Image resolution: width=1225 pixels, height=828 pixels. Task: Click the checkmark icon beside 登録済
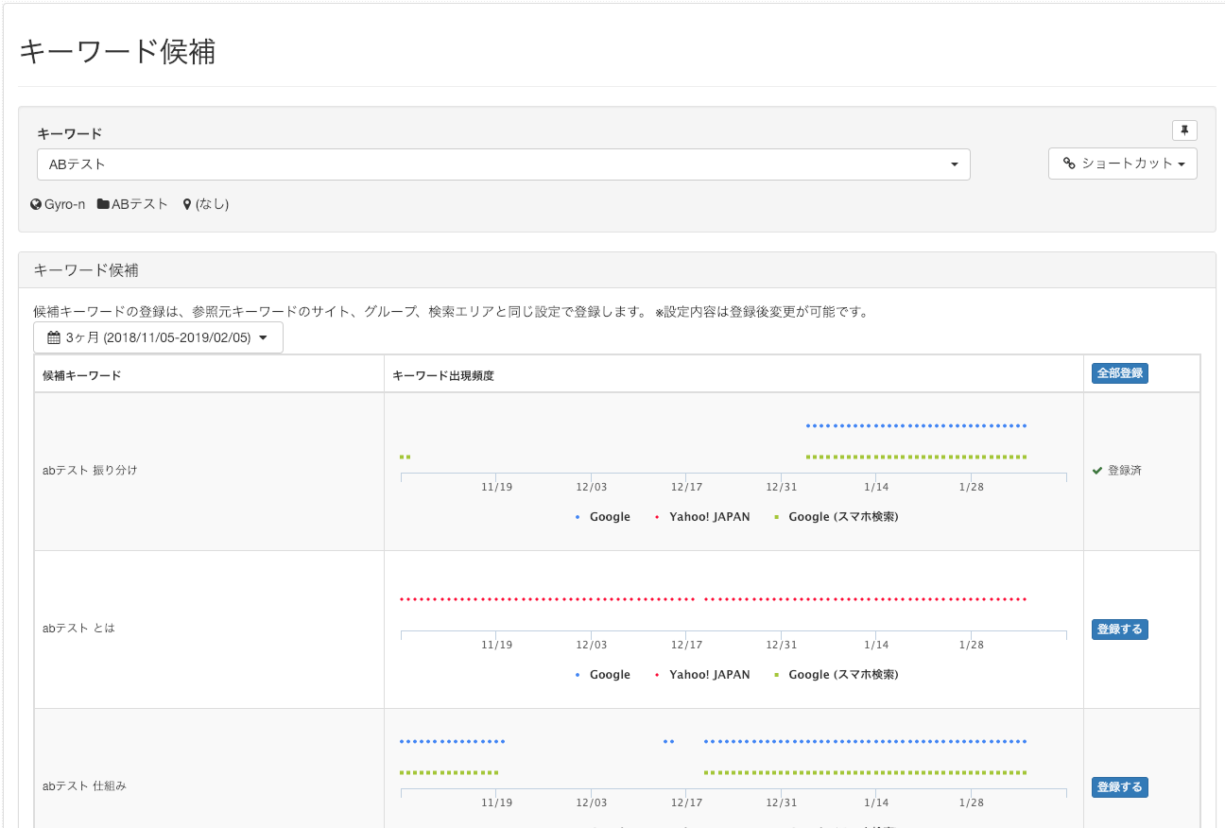pos(1097,471)
